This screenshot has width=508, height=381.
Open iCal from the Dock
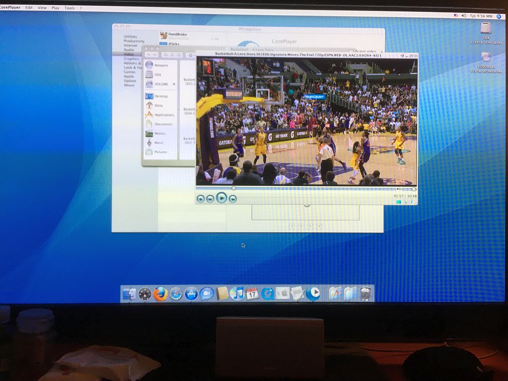click(252, 294)
